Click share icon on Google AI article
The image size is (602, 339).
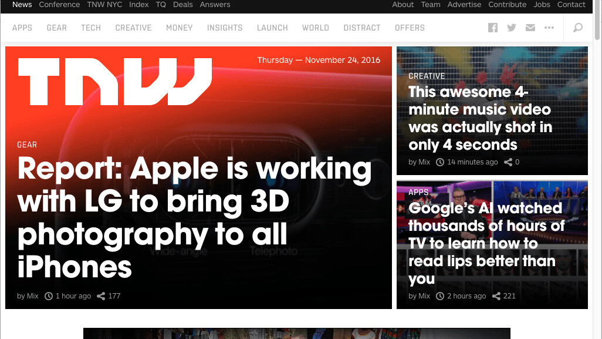click(x=496, y=296)
